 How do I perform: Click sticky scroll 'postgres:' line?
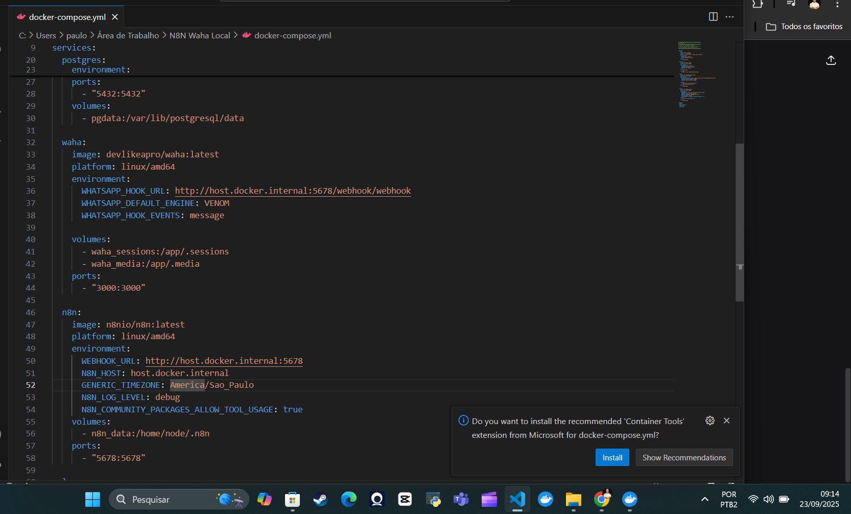click(x=84, y=60)
